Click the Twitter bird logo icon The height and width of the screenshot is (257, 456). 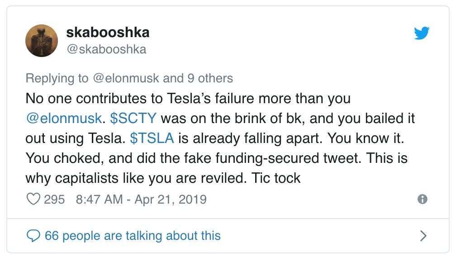(x=422, y=33)
